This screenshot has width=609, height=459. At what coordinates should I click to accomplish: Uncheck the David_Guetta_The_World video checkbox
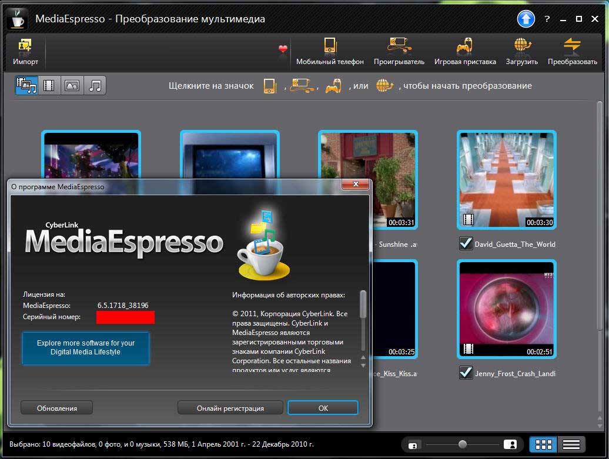tap(466, 243)
